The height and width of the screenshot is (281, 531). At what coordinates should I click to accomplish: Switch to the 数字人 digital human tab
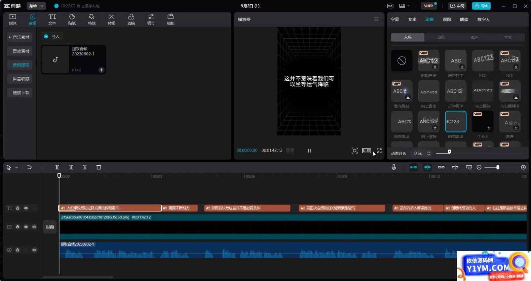(x=483, y=19)
